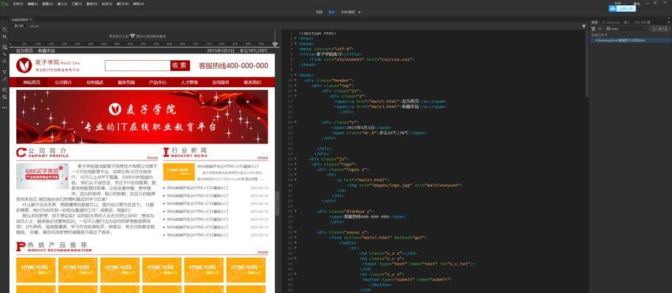Click the 本地文件 column header
Screen dimensions: 672x293
click(598, 34)
